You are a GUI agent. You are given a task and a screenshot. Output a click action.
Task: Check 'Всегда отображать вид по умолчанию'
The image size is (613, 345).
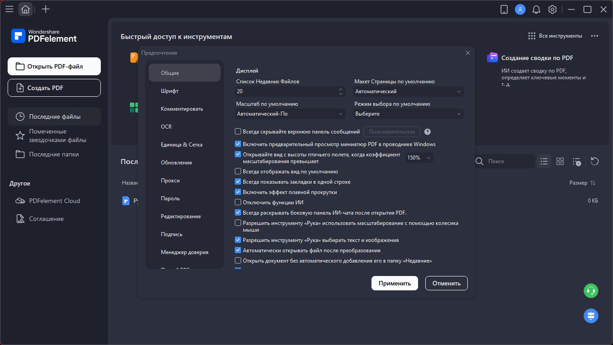[x=238, y=171]
